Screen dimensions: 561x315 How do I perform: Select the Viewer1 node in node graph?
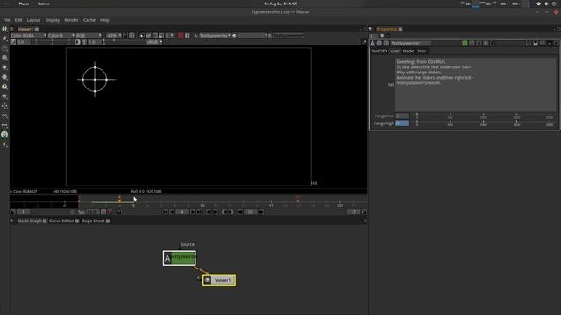click(219, 280)
